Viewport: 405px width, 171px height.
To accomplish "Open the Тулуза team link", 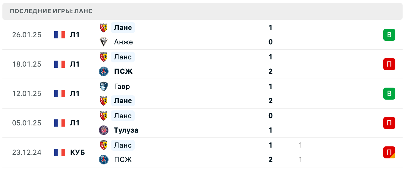I will click(x=126, y=130).
